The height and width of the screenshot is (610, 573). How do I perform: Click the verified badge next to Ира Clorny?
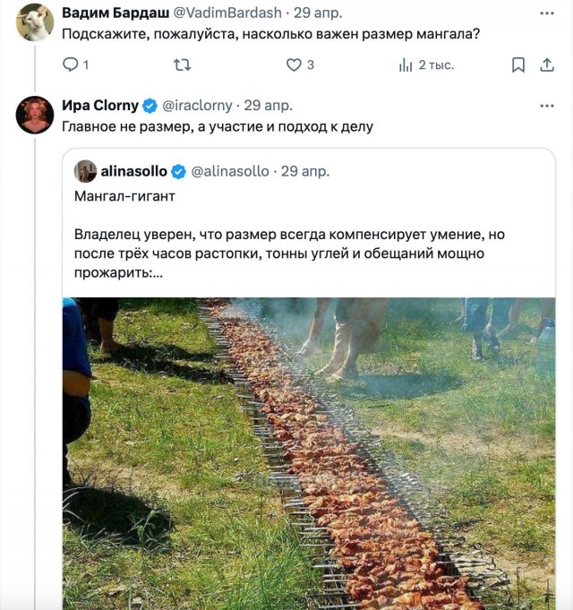tap(150, 106)
